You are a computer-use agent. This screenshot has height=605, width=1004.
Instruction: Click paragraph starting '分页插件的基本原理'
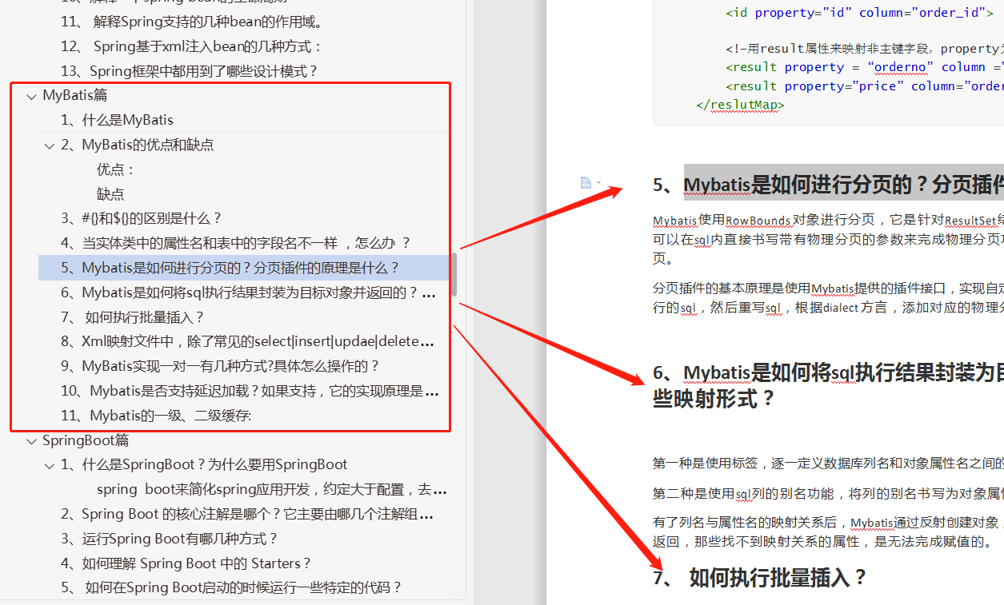(x=828, y=297)
